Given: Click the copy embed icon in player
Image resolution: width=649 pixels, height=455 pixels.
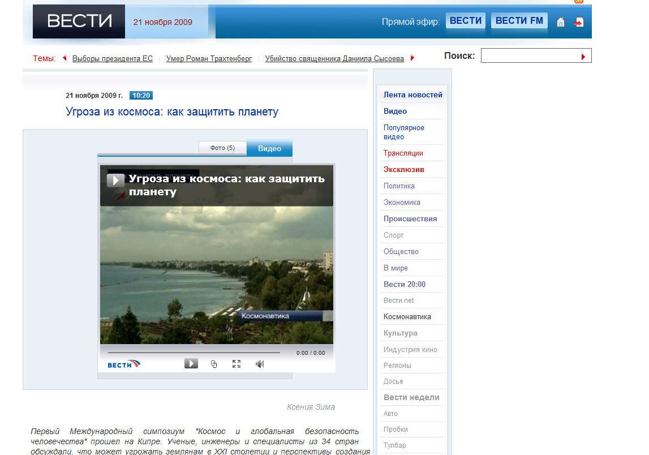Looking at the screenshot, I should click(213, 364).
